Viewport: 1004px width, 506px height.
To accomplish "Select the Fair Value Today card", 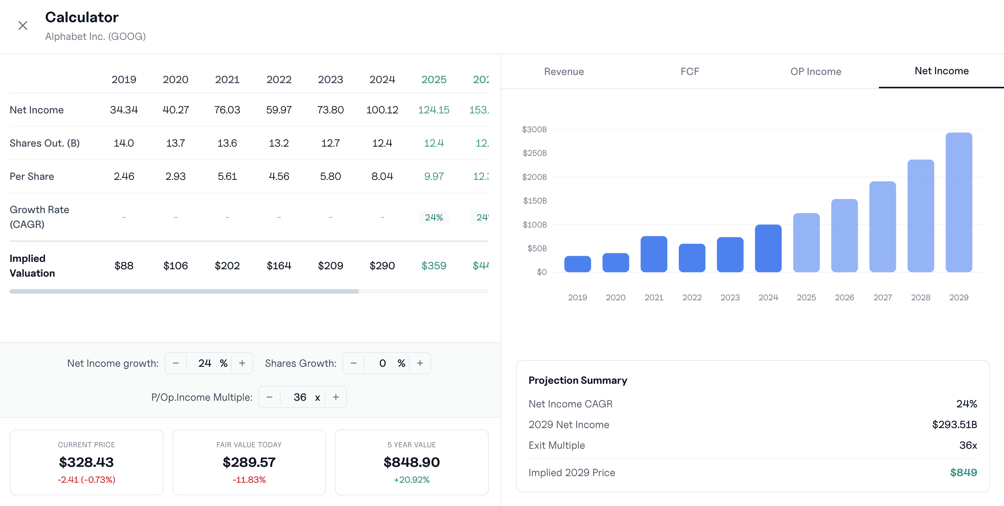I will tap(249, 462).
